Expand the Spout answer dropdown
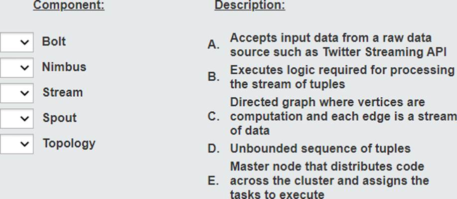This screenshot has width=457, height=199. pyautogui.click(x=16, y=119)
